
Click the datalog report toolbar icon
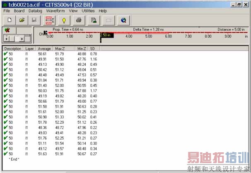pyautogui.click(x=94, y=20)
